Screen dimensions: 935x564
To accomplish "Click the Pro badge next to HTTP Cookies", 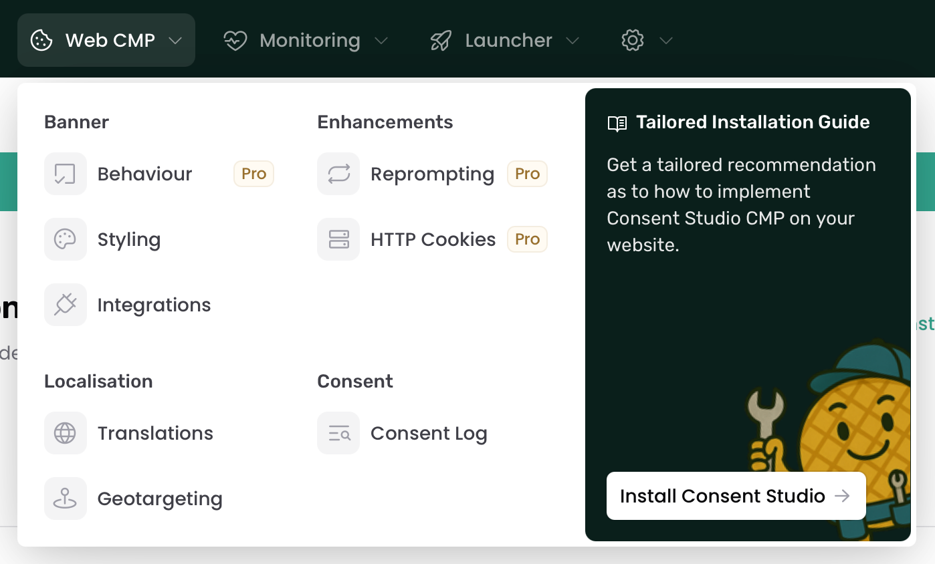I will (x=527, y=239).
